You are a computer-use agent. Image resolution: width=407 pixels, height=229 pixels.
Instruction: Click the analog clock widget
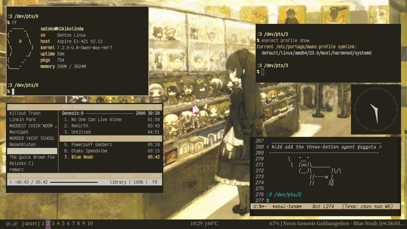click(376, 109)
